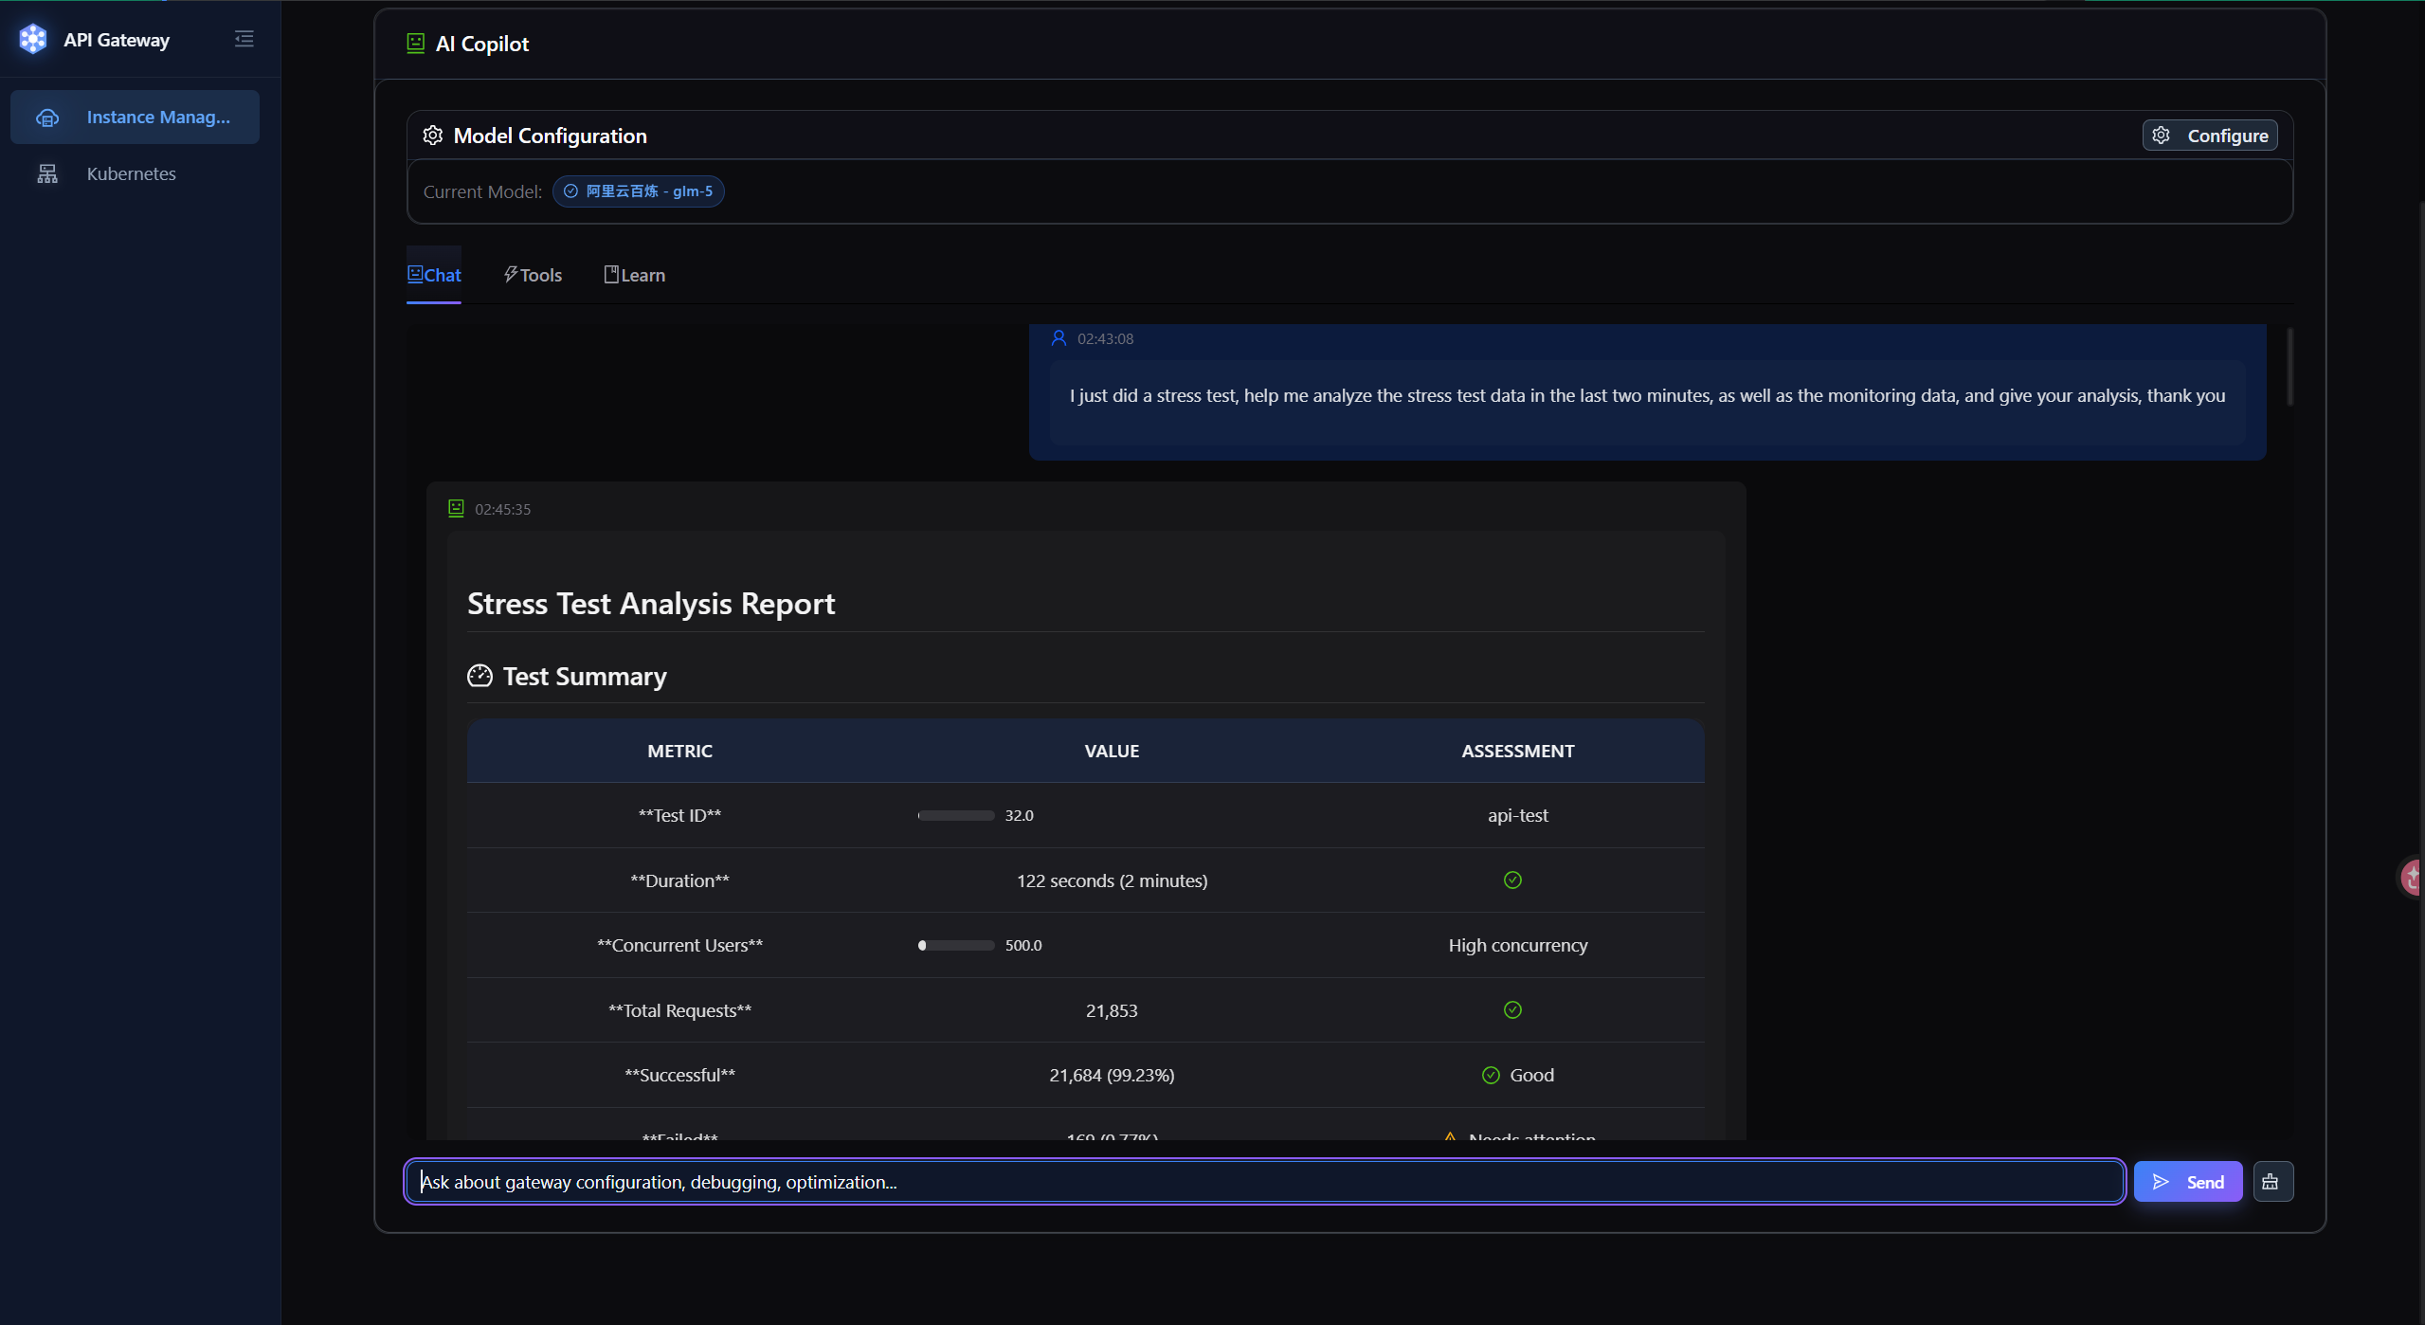Click the AI Copilot robot icon

415,43
